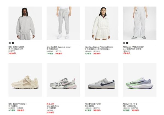Choose grey swatch under Nike ACG Activitorium pants
This screenshot has height=115, width=164.
(x=124, y=43)
